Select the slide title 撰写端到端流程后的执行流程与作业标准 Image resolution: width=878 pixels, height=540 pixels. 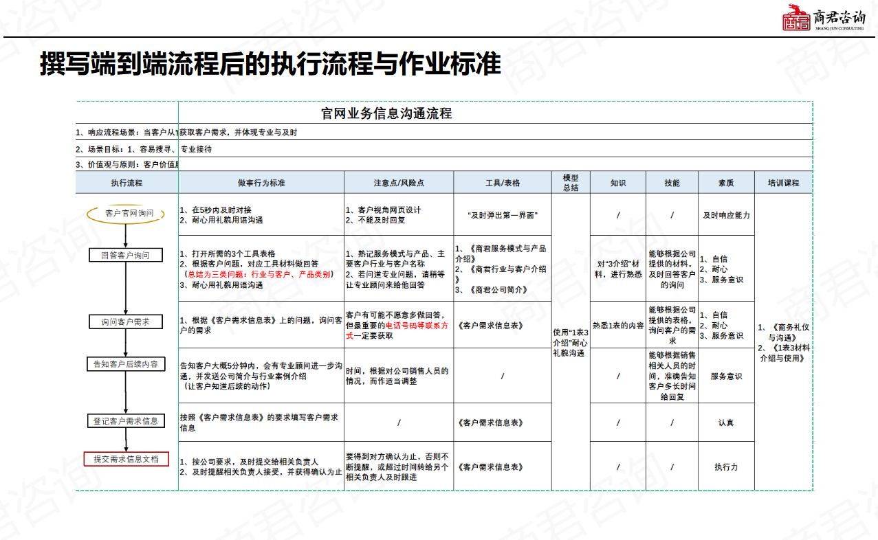270,63
